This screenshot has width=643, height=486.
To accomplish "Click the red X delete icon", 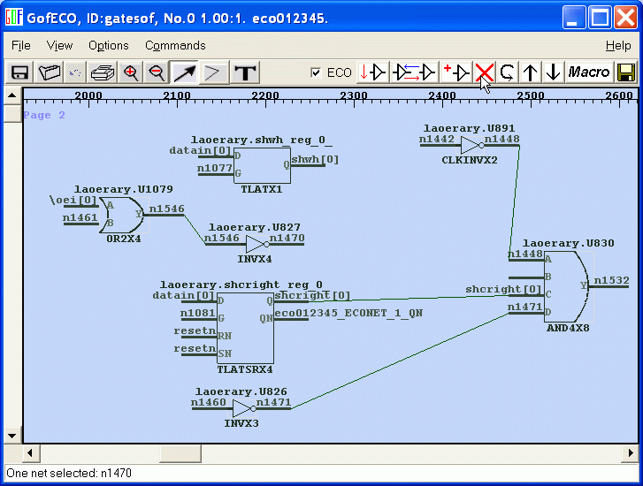I will click(484, 72).
